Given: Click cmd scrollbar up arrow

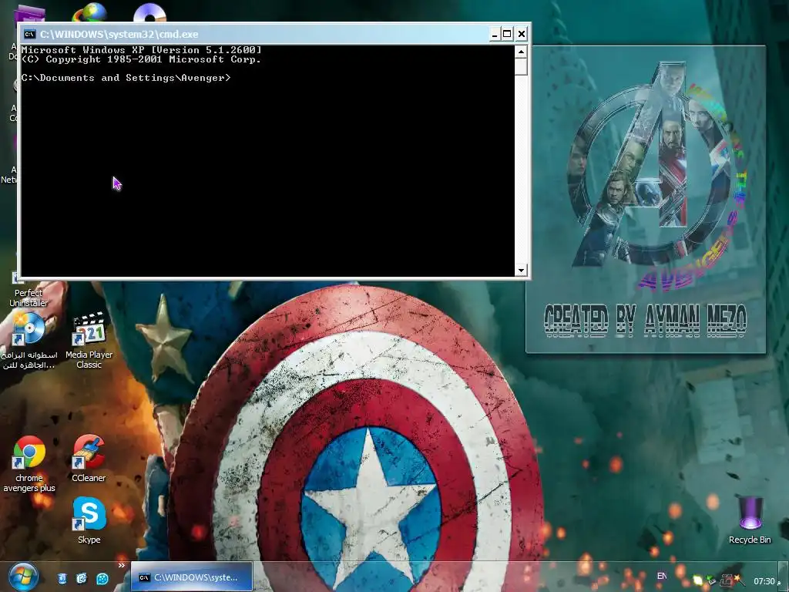Looking at the screenshot, I should click(521, 52).
